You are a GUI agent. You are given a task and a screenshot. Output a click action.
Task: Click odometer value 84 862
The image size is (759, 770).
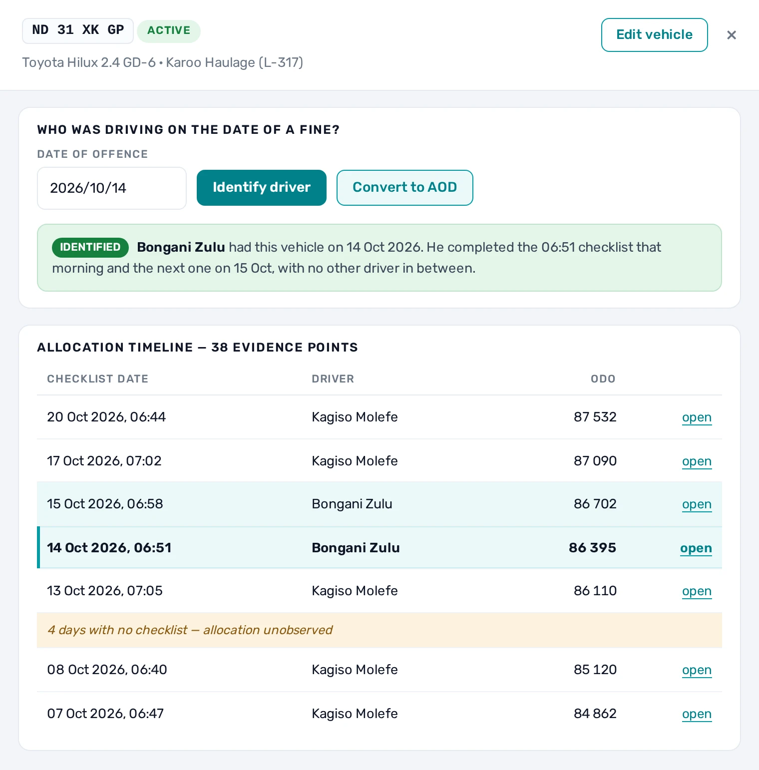[595, 714]
